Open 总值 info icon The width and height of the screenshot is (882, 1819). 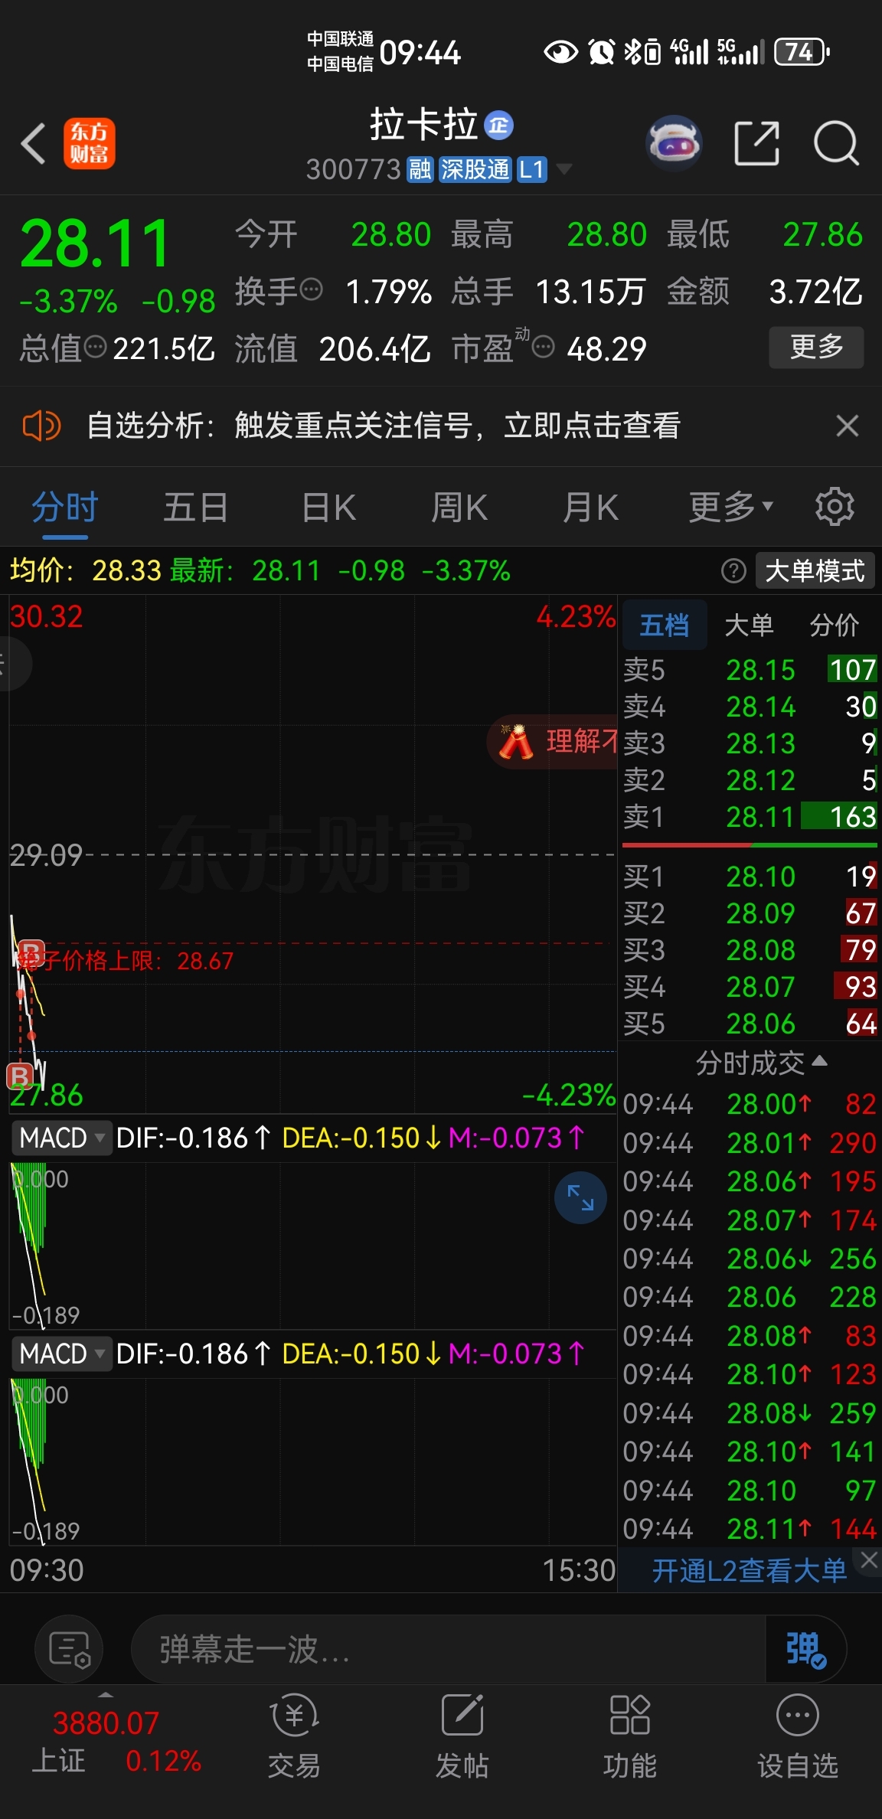click(95, 348)
